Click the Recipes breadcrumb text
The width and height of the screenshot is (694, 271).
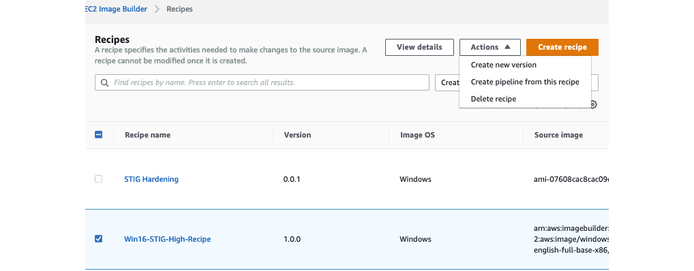[180, 9]
